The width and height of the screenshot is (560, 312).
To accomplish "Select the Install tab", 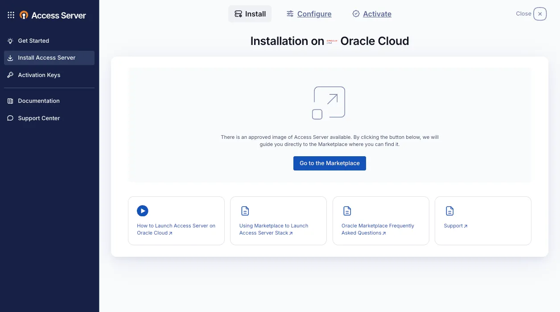I will (250, 14).
